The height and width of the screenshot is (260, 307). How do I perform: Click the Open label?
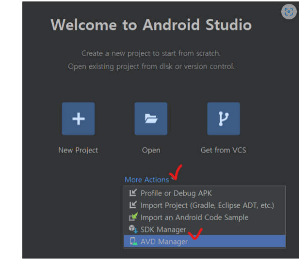pyautogui.click(x=151, y=151)
